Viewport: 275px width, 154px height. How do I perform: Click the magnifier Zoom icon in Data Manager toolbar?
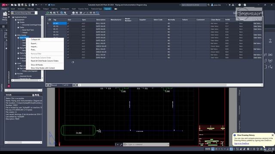pyautogui.click(x=61, y=13)
